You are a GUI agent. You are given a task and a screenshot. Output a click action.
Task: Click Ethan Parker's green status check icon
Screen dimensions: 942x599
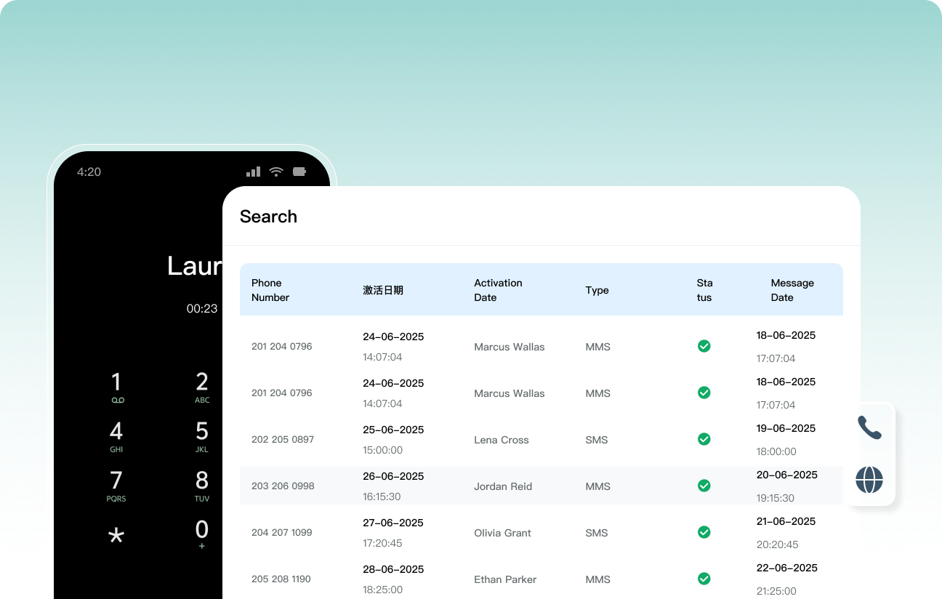point(704,579)
